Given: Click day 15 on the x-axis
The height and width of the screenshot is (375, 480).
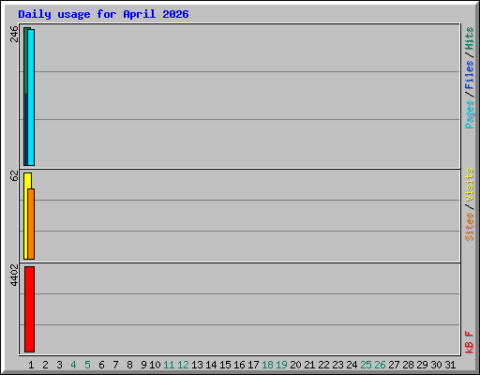Looking at the screenshot, I should 225,365.
